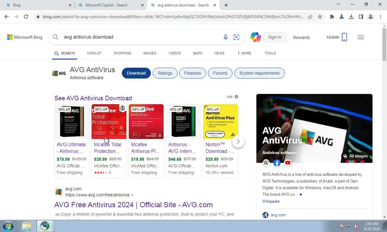Image resolution: width=387 pixels, height=232 pixels.
Task: Click the microphone voice search icon
Action: [x=226, y=37]
